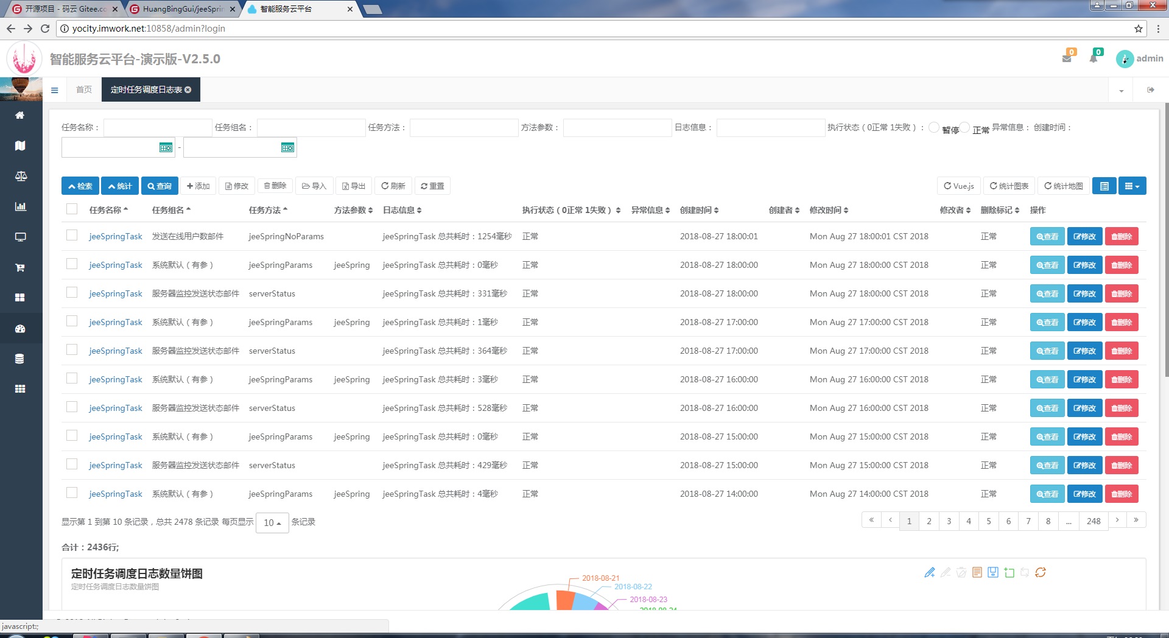Click the 导出 export button
Screen dimensions: 1169x638
tap(354, 186)
